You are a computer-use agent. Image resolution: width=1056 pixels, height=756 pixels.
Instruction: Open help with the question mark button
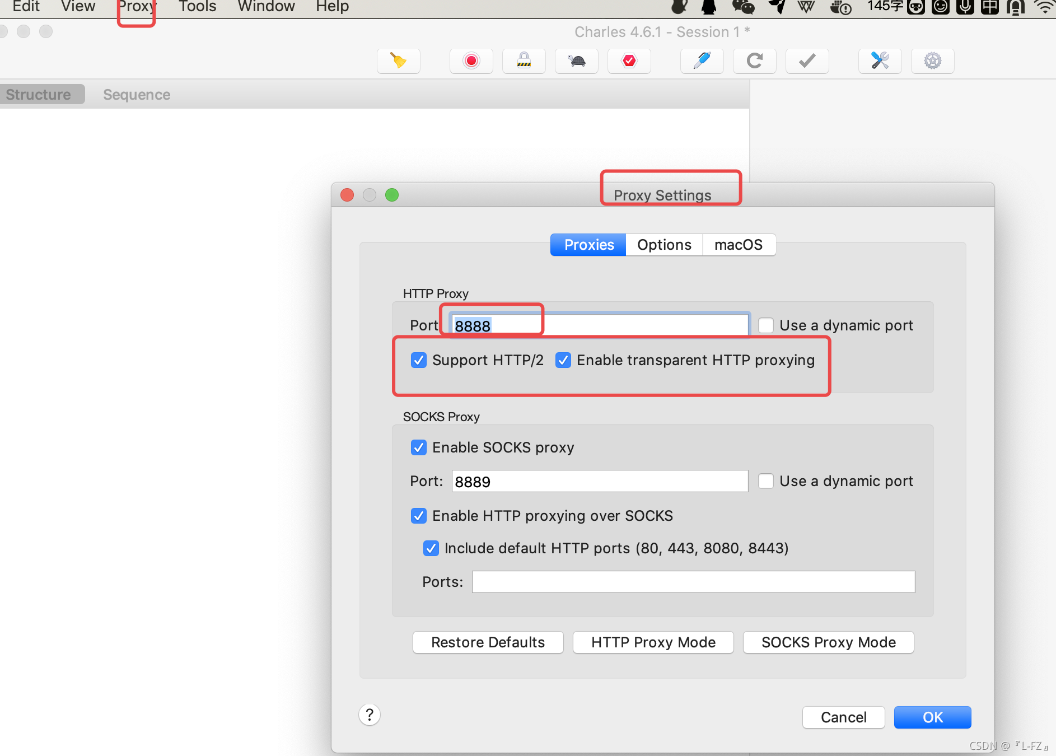coord(370,715)
